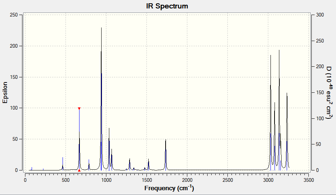
Task: Click the IR Spectrum chart title
Action: pyautogui.click(x=167, y=6)
